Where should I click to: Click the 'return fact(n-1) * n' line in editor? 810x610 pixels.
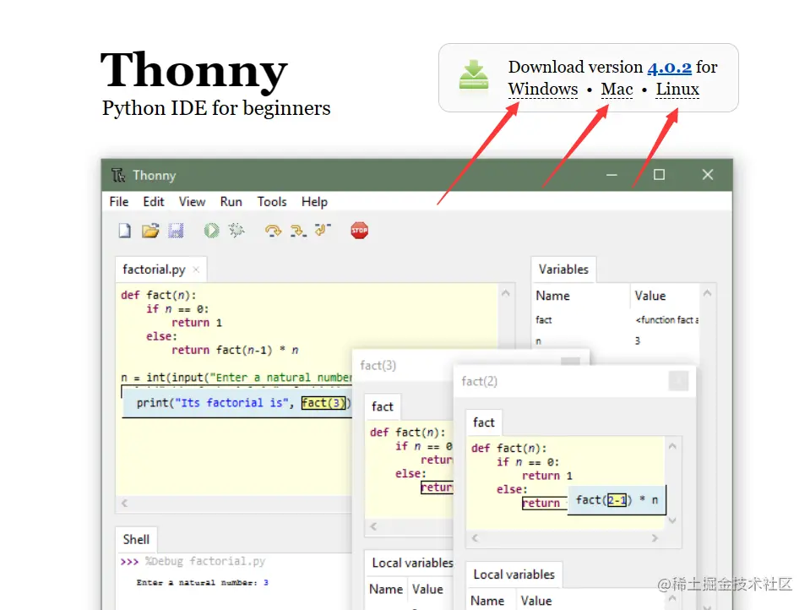point(235,350)
